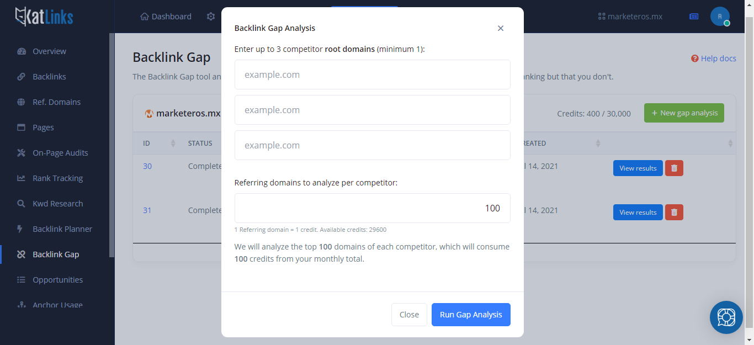Screen dimensions: 754x345
Task: Select Kwd Research sidebar item
Action: (x=57, y=204)
